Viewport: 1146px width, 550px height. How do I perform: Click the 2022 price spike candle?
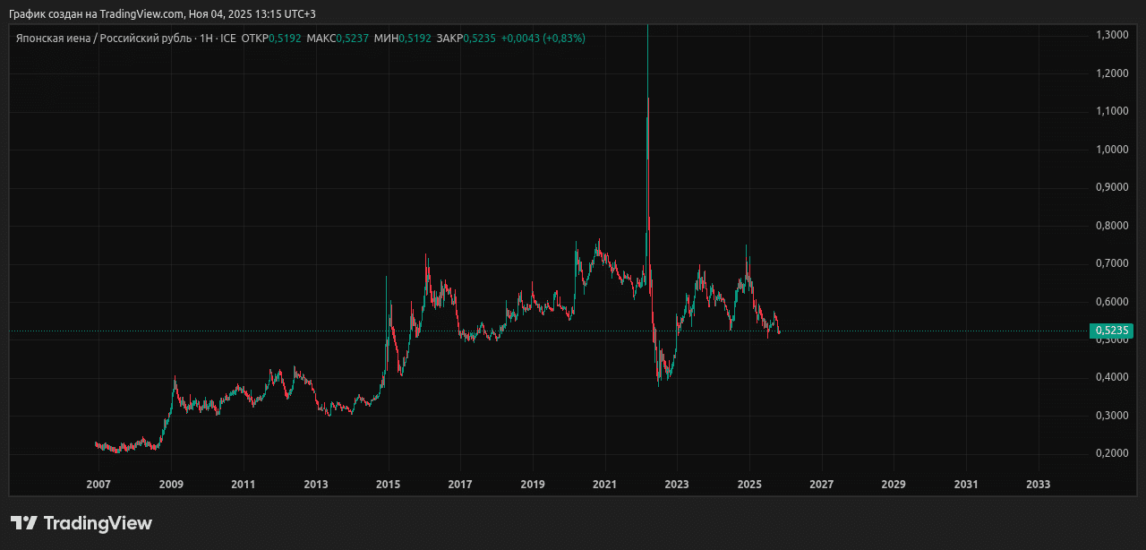pos(647,134)
